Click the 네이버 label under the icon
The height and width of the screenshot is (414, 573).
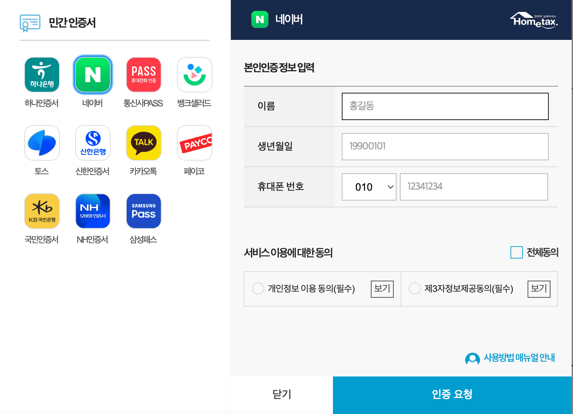[93, 103]
